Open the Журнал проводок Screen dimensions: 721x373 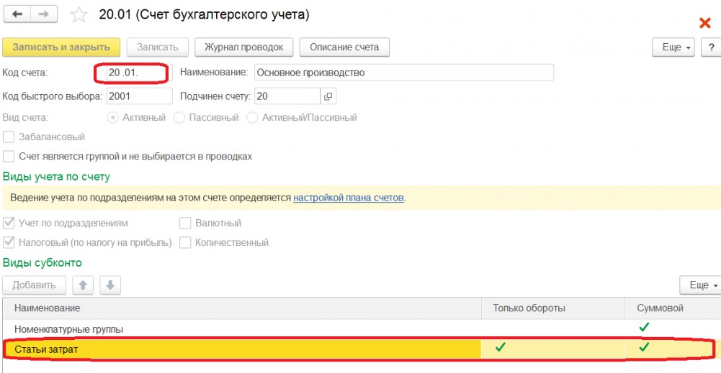(x=243, y=47)
